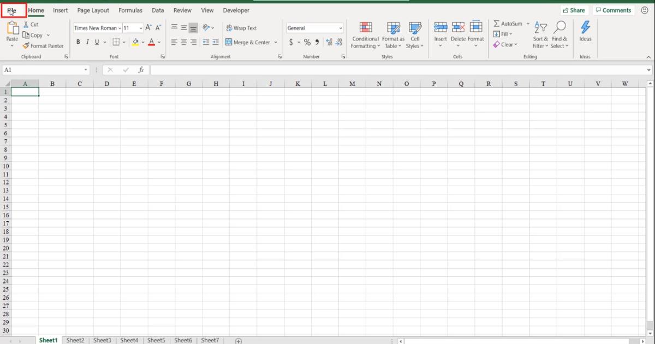655x344 pixels.
Task: Apply the Percent Style format
Action: [307, 41]
